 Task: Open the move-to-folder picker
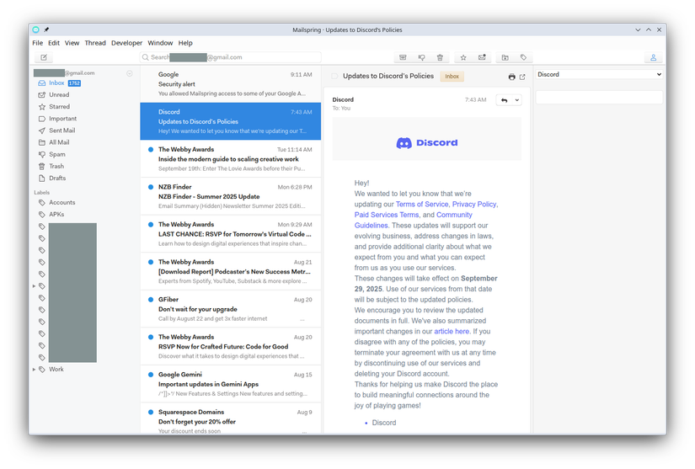click(x=505, y=57)
